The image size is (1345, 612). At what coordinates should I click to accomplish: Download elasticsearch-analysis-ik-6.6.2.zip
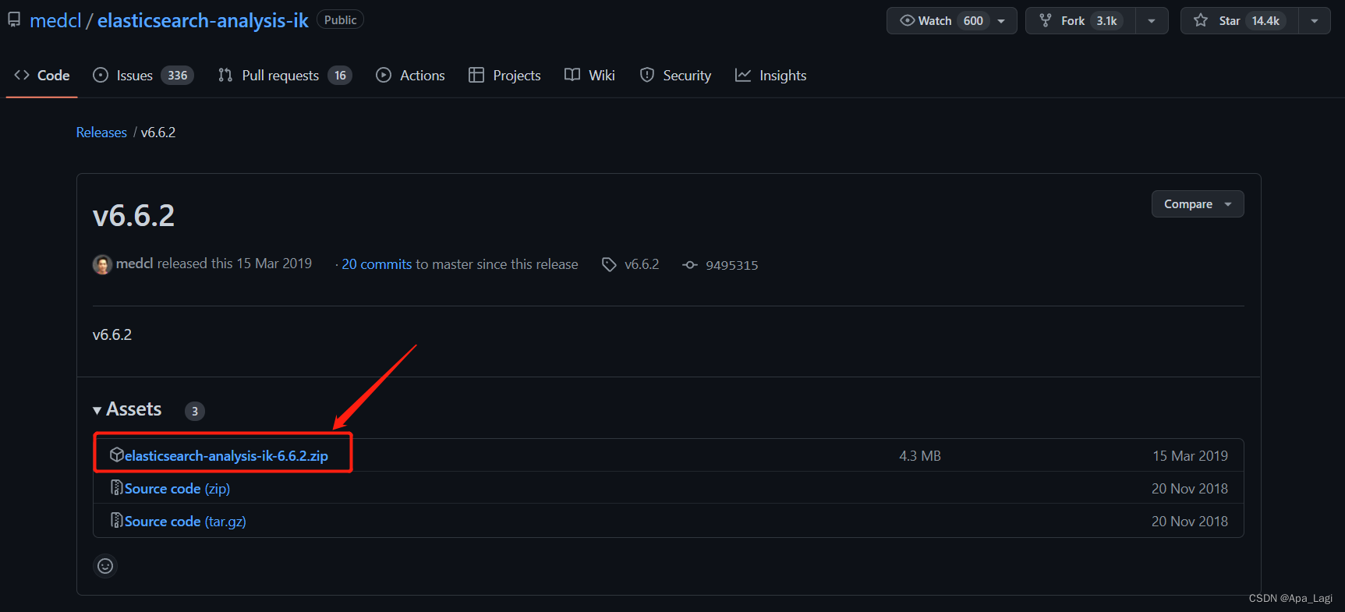point(226,456)
